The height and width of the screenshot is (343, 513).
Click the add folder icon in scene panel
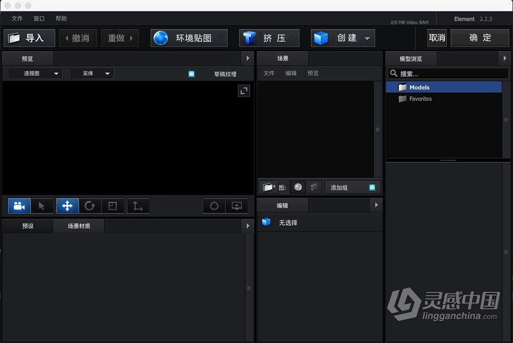tap(268, 187)
